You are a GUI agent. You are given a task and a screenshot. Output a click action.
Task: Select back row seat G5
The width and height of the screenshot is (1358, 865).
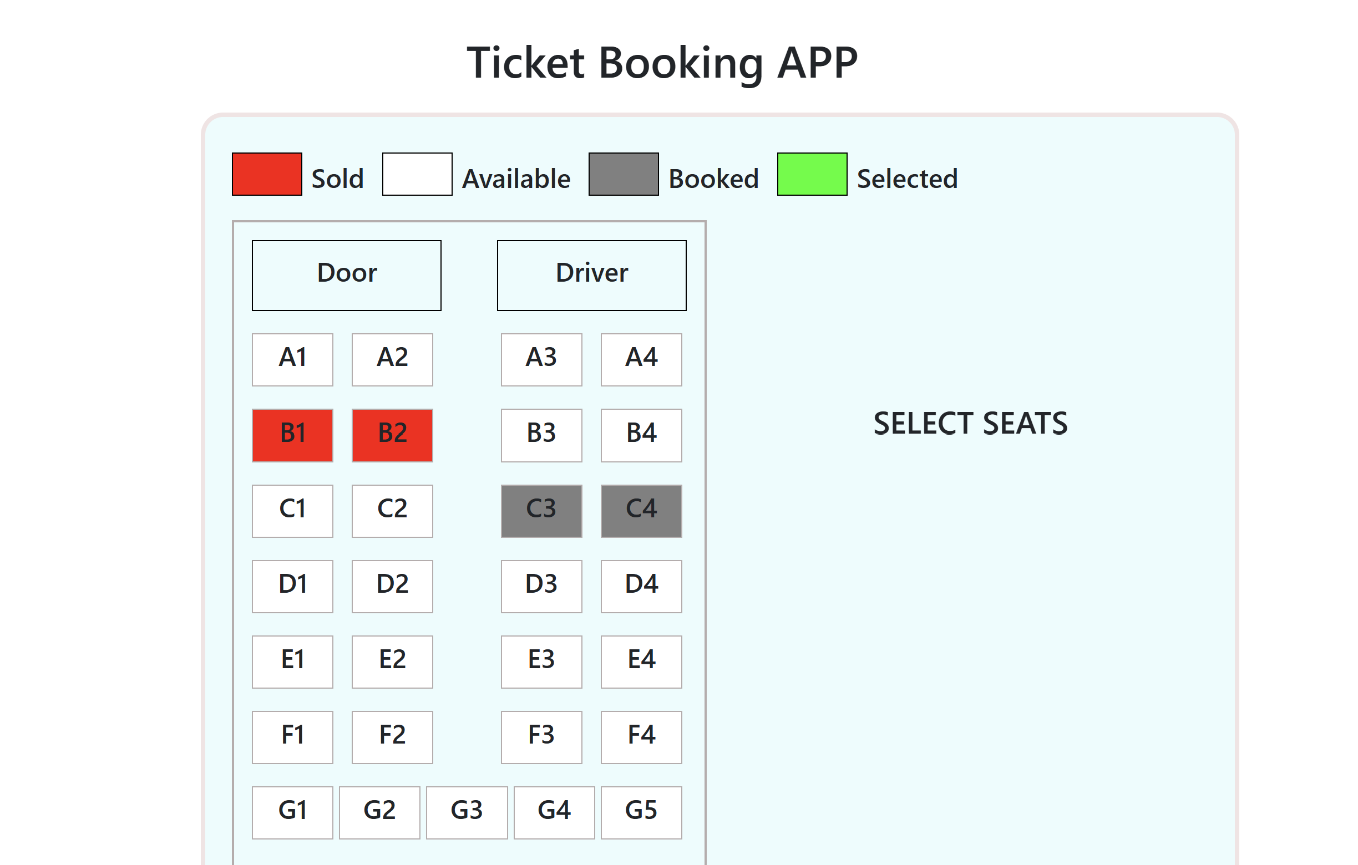pos(641,812)
